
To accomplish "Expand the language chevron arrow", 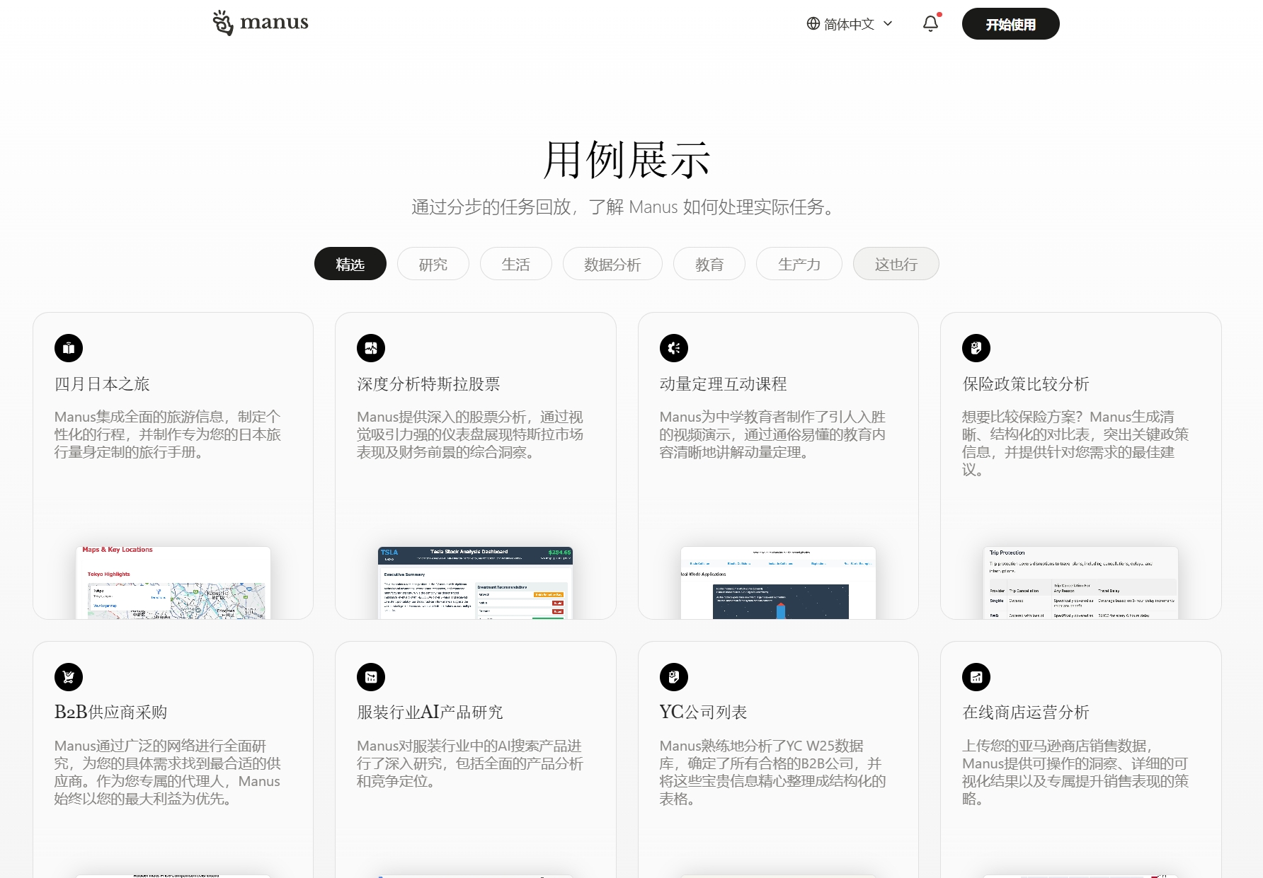I will click(x=888, y=24).
